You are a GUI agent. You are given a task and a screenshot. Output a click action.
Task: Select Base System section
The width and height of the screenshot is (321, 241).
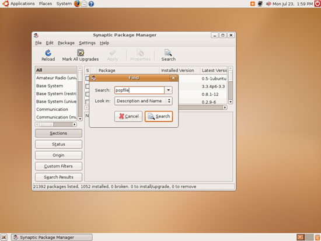click(56, 86)
